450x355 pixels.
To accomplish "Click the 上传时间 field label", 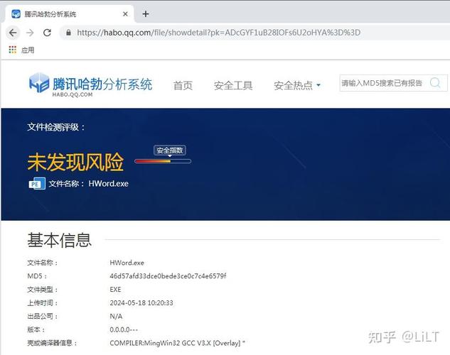I will point(43,303).
